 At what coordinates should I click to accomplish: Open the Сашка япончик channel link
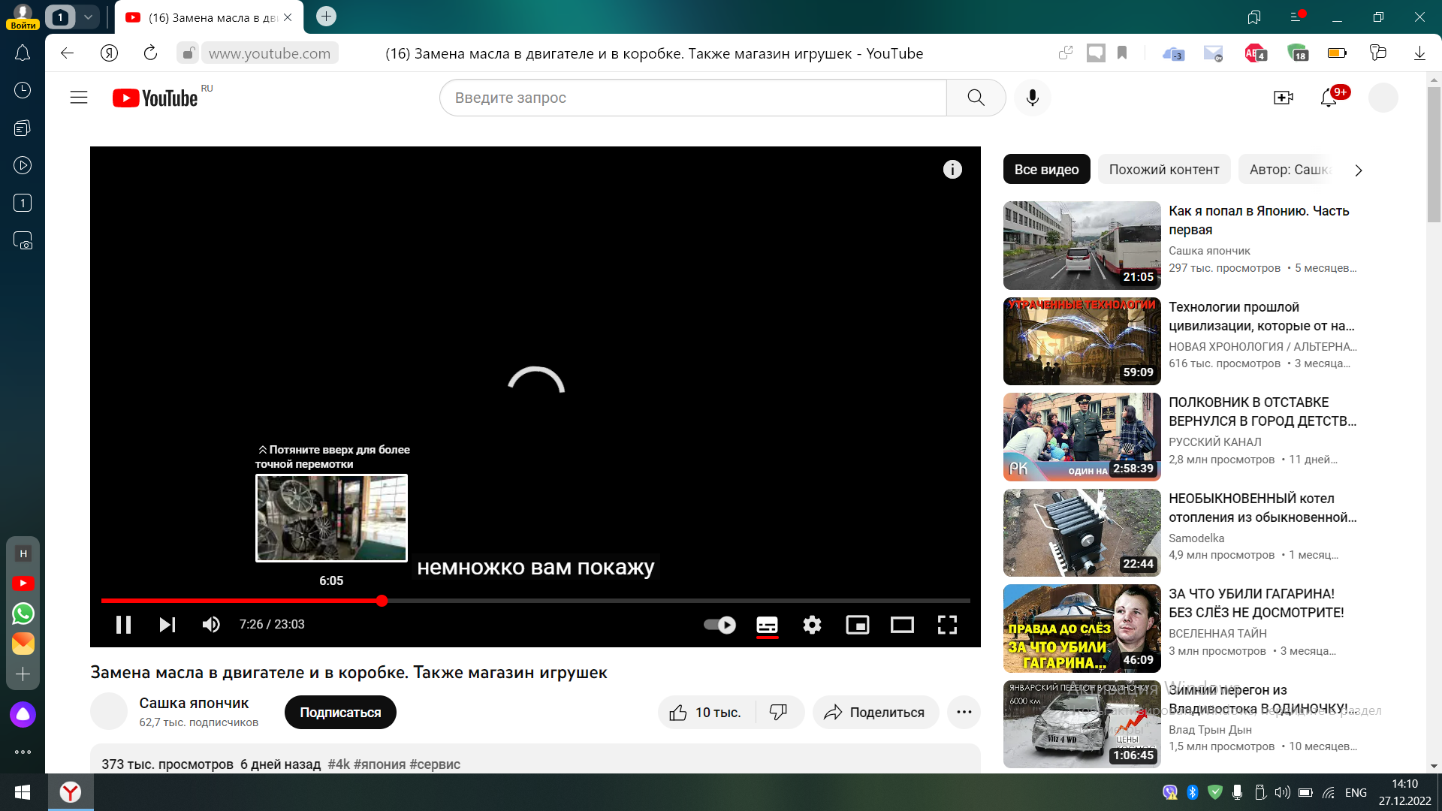(194, 704)
